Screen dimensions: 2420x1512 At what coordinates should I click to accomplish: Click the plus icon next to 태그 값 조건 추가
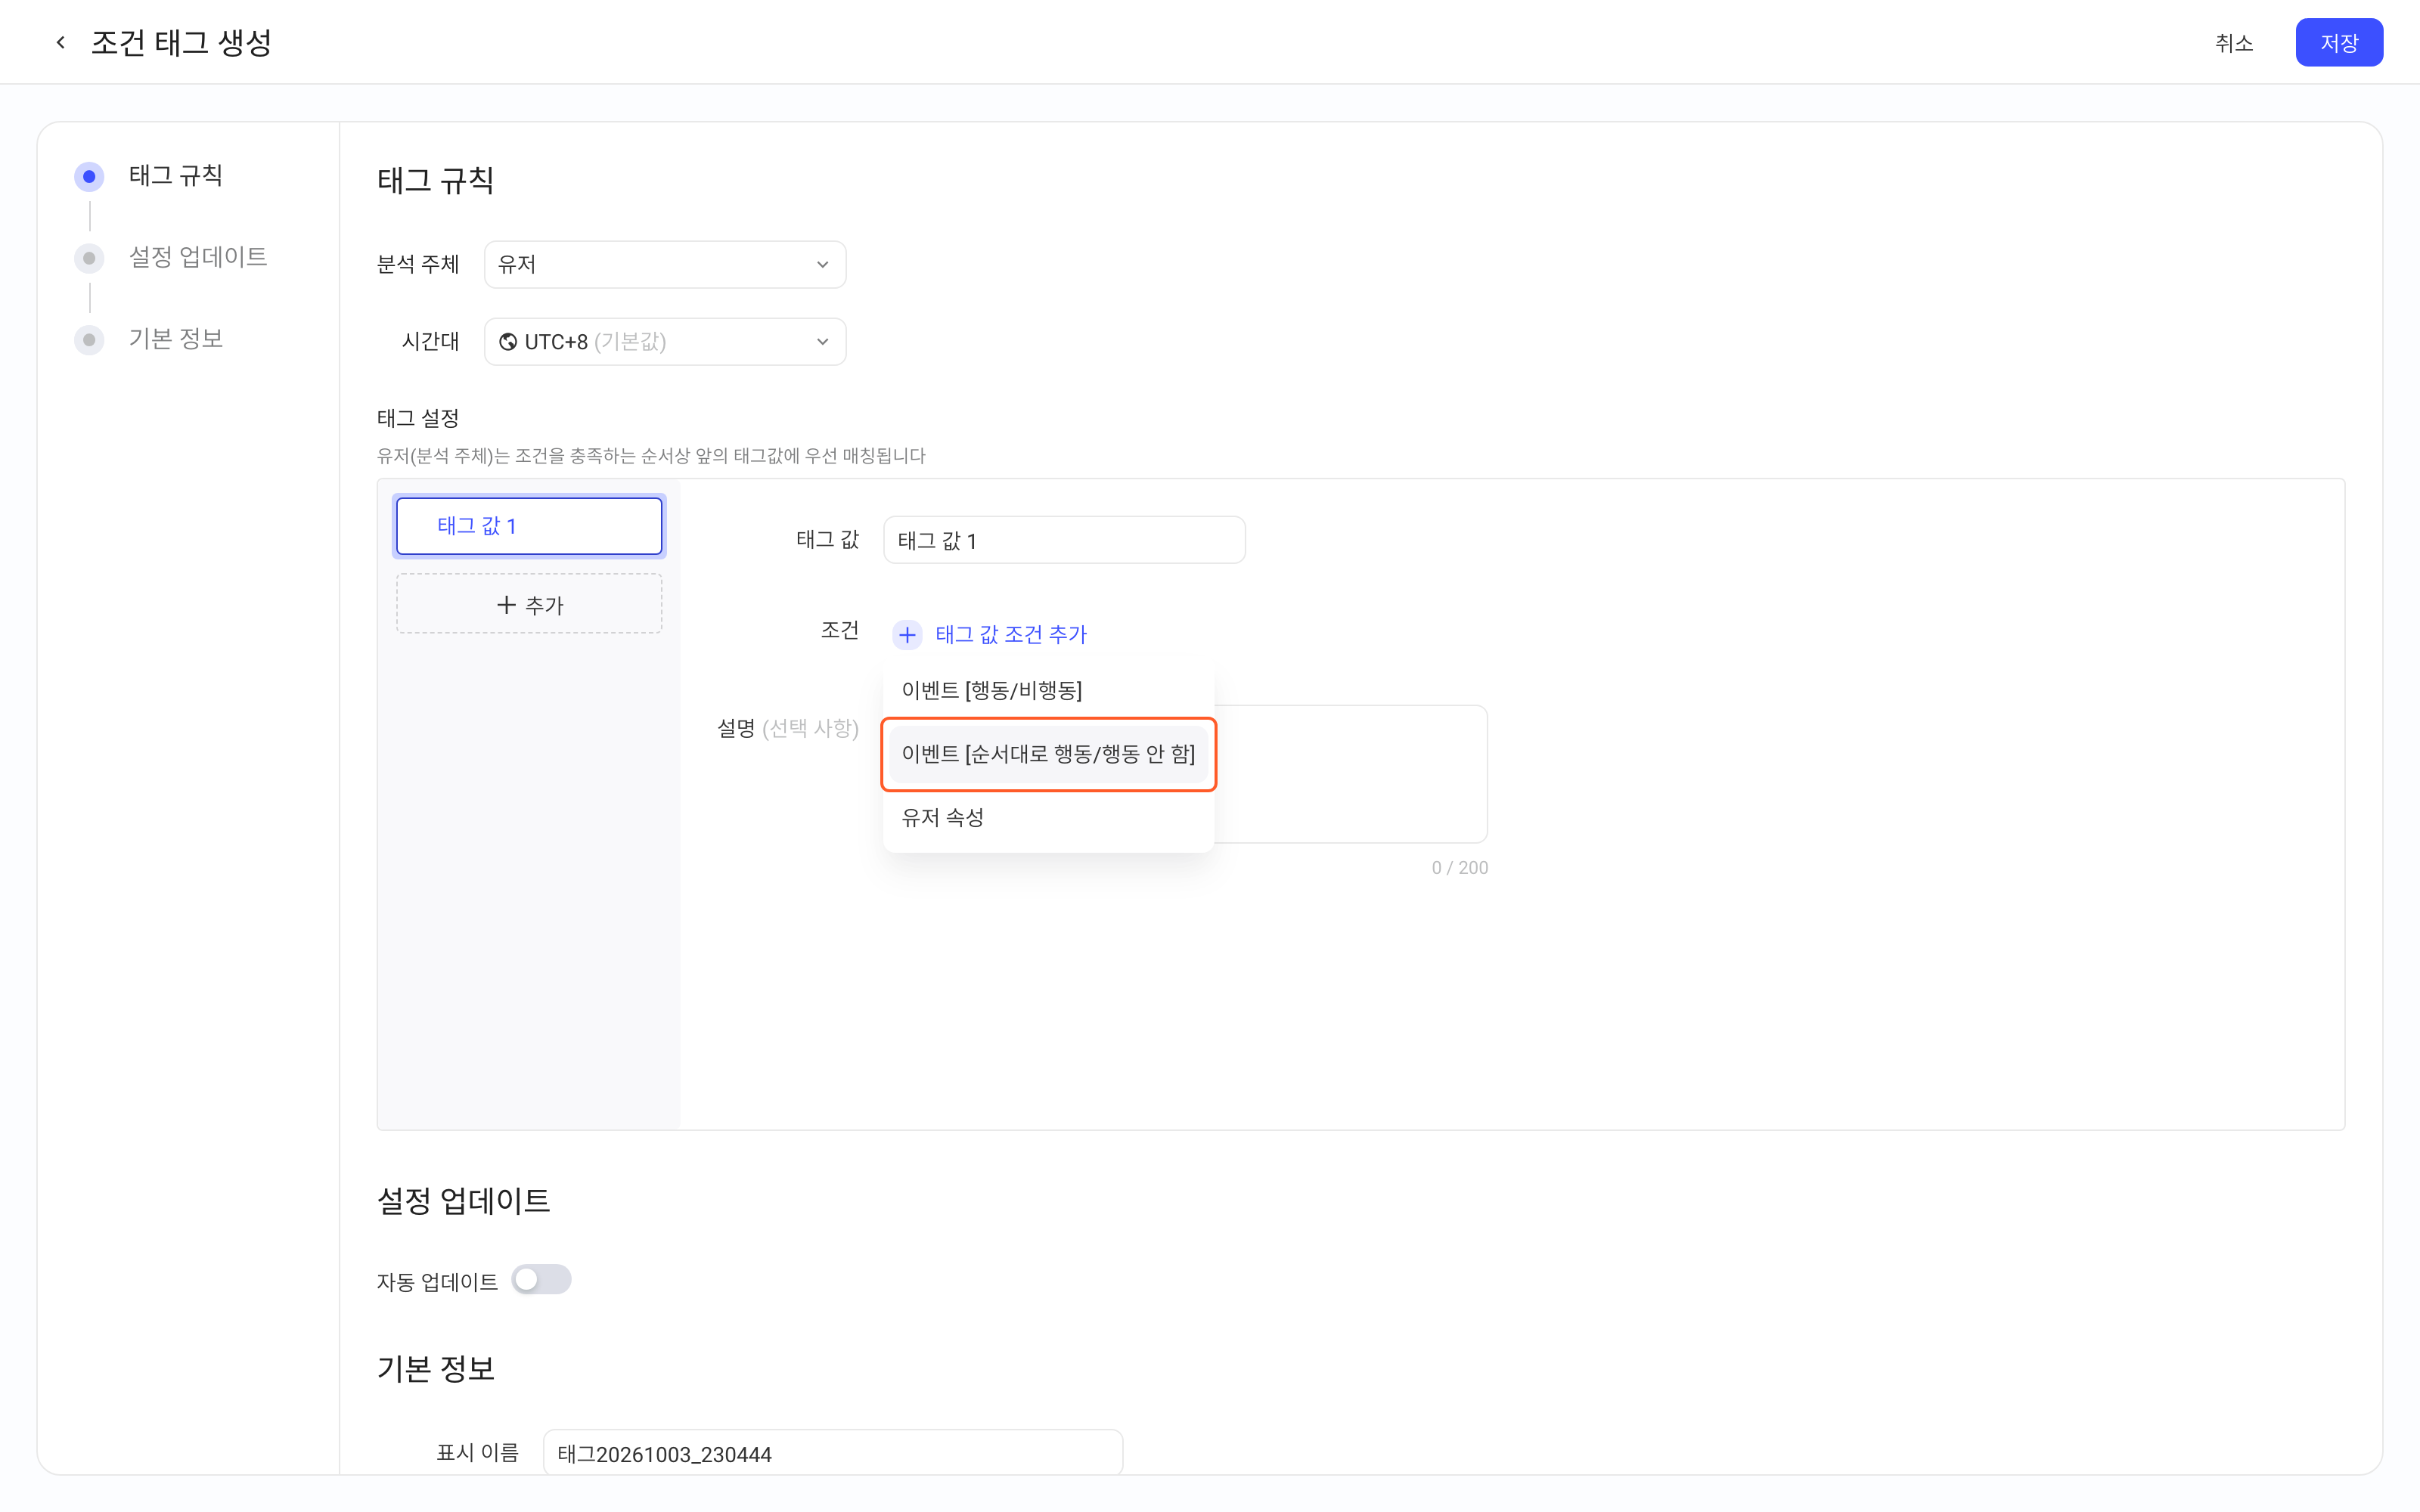click(x=907, y=634)
